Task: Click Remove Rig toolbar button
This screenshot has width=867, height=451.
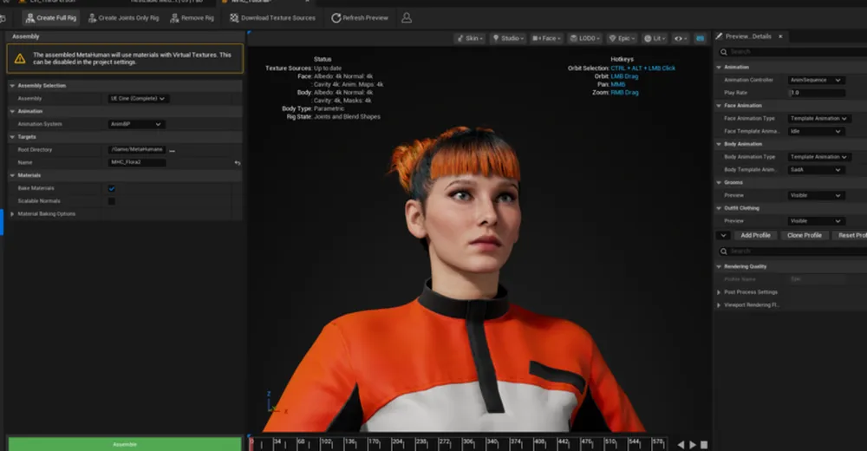Action: [x=192, y=17]
